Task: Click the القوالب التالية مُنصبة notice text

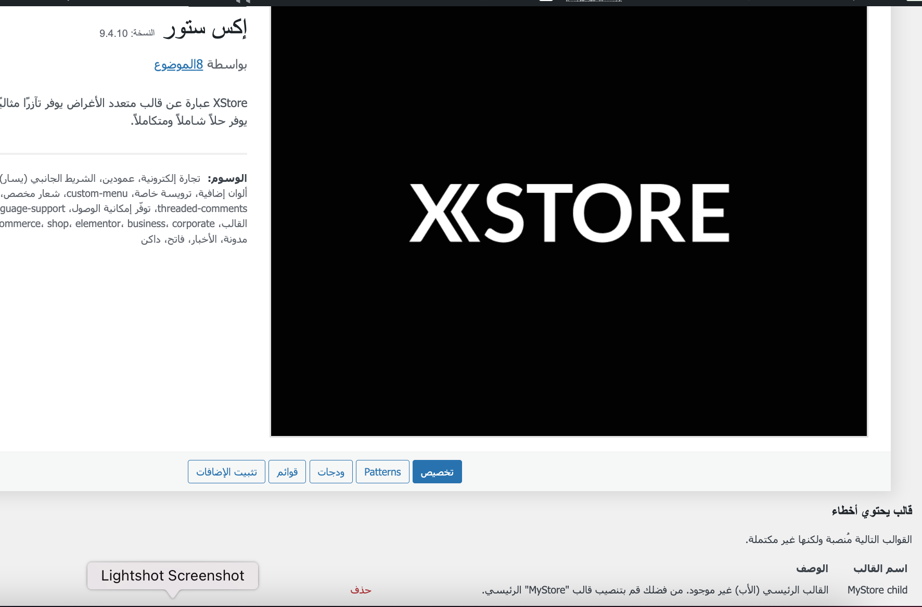Action: coord(829,539)
